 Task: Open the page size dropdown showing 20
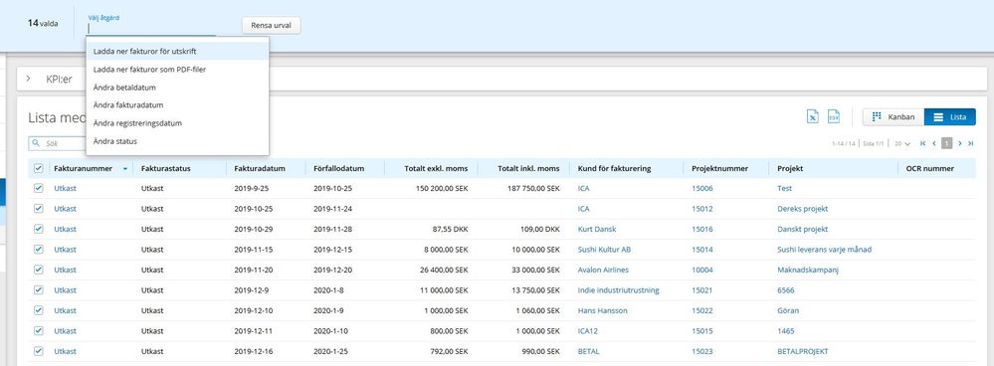[x=902, y=144]
